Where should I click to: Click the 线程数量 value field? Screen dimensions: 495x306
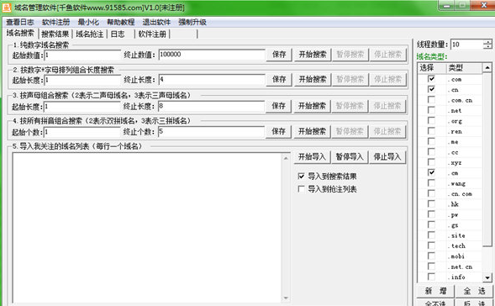pos(466,45)
